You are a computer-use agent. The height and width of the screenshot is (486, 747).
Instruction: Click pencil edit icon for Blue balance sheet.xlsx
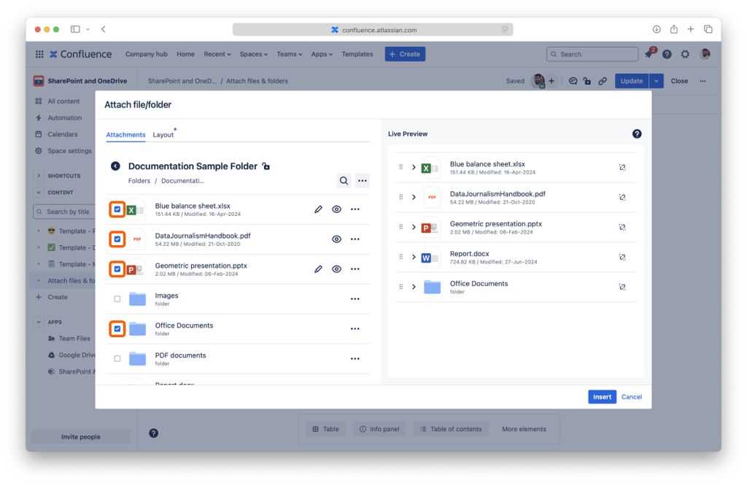click(x=318, y=209)
